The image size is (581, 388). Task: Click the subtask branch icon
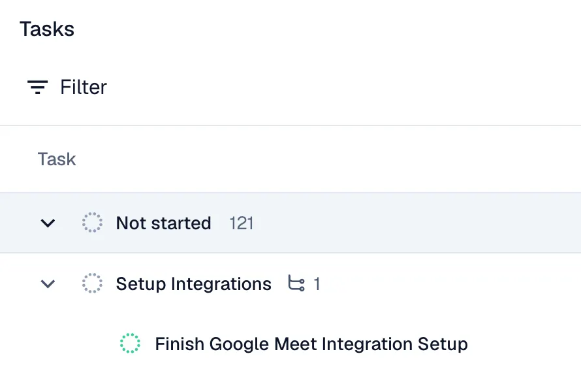click(296, 284)
